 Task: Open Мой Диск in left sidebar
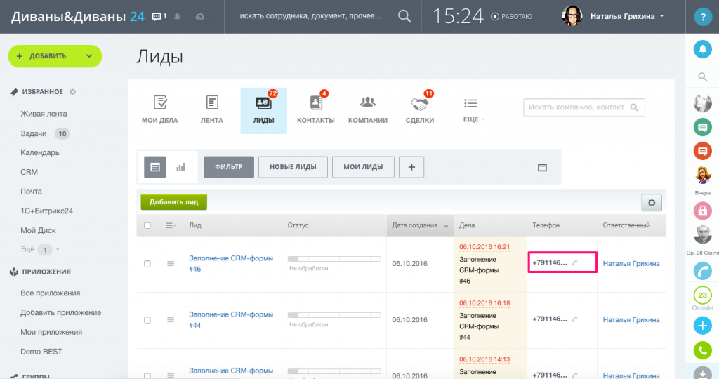(x=38, y=230)
